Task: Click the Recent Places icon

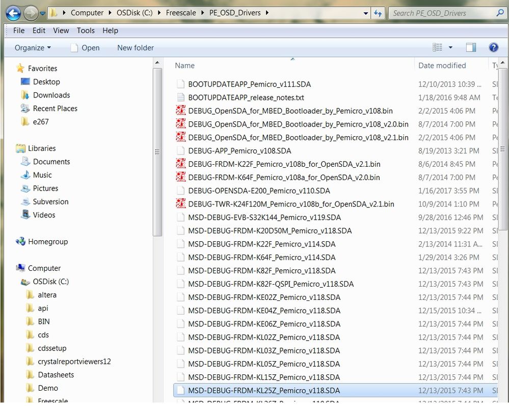Action: pos(25,108)
